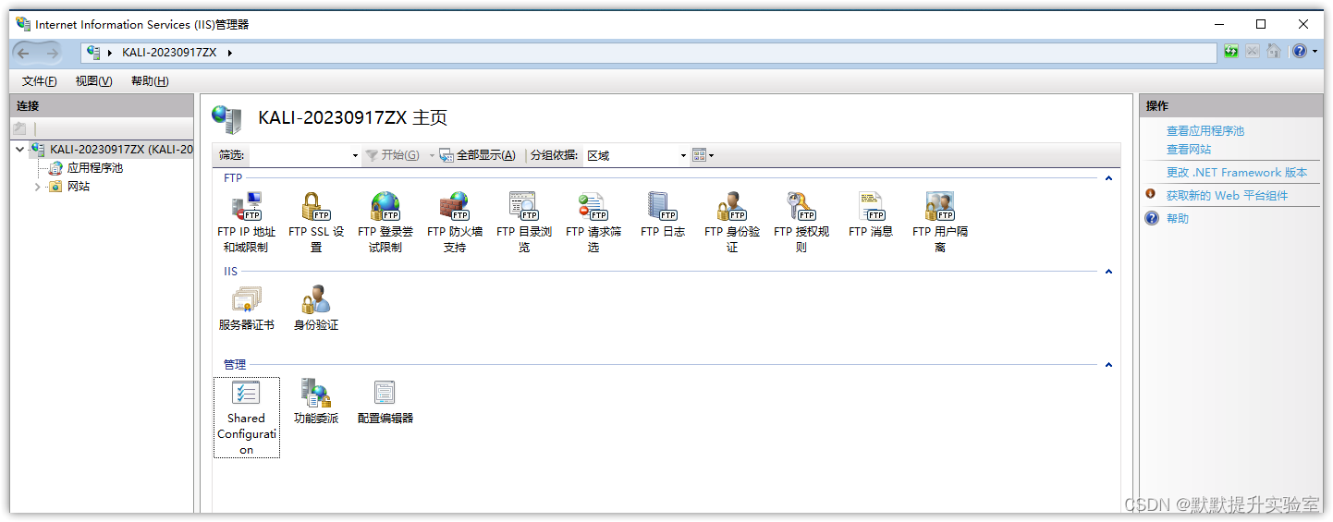Click the view mode icon beside 区域
Screen dimensions: 1333x522
point(699,155)
